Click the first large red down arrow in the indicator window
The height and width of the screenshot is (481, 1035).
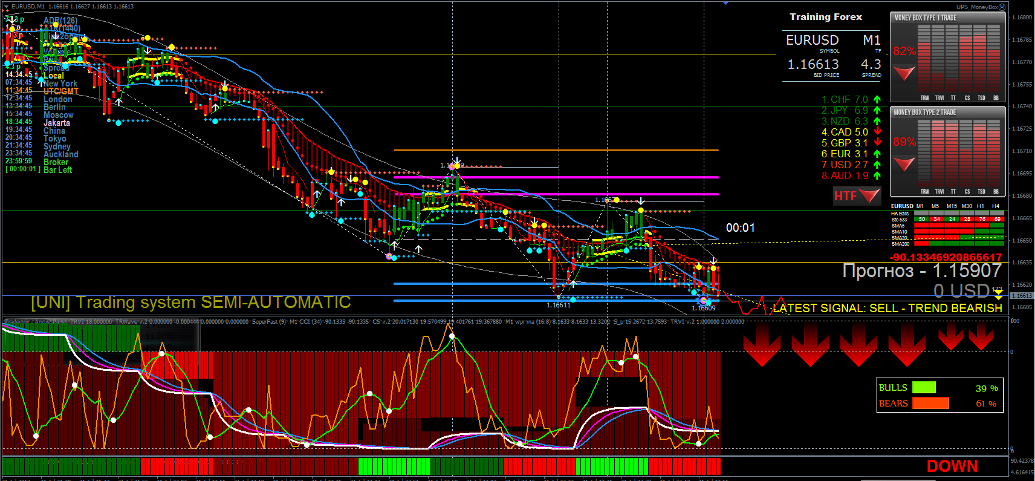point(761,344)
